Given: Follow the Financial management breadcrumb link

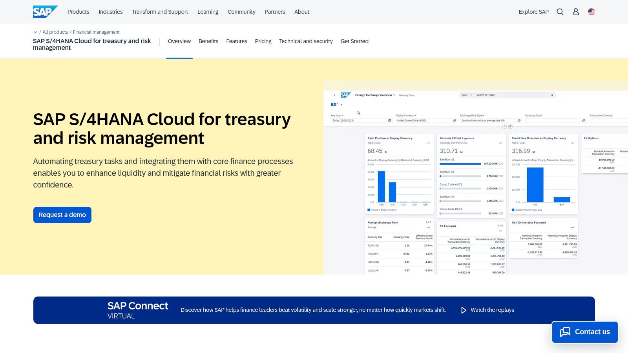Looking at the screenshot, I should tap(96, 32).
